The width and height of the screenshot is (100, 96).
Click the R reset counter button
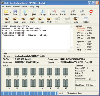click(93, 70)
